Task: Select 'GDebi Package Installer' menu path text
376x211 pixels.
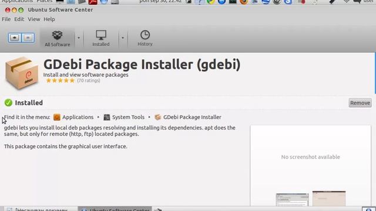Action: 192,117
